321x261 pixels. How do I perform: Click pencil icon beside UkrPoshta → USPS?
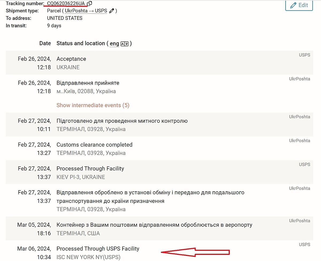point(112,11)
